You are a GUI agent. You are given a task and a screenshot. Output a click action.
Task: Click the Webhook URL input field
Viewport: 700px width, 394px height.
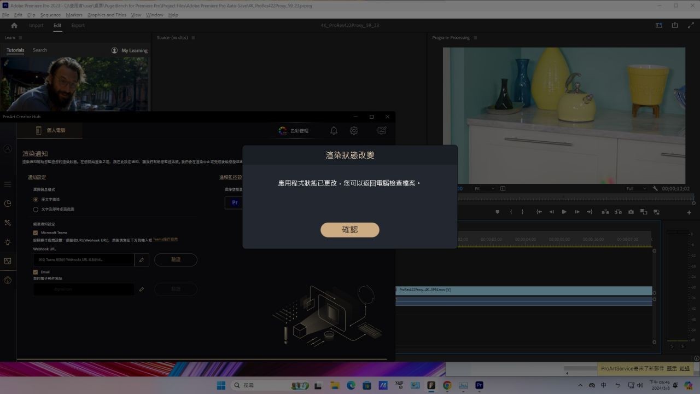83,260
